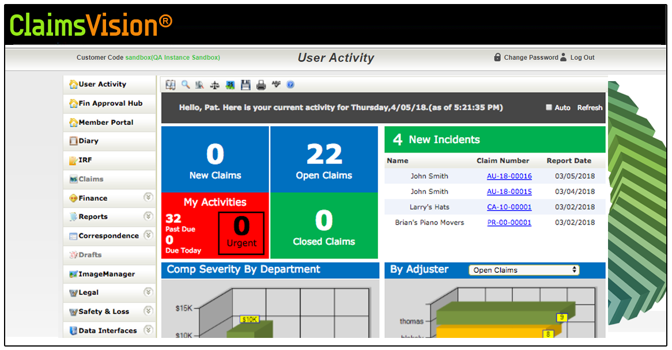672x350 pixels.
Task: Enable the Auto checkbox
Action: click(549, 108)
